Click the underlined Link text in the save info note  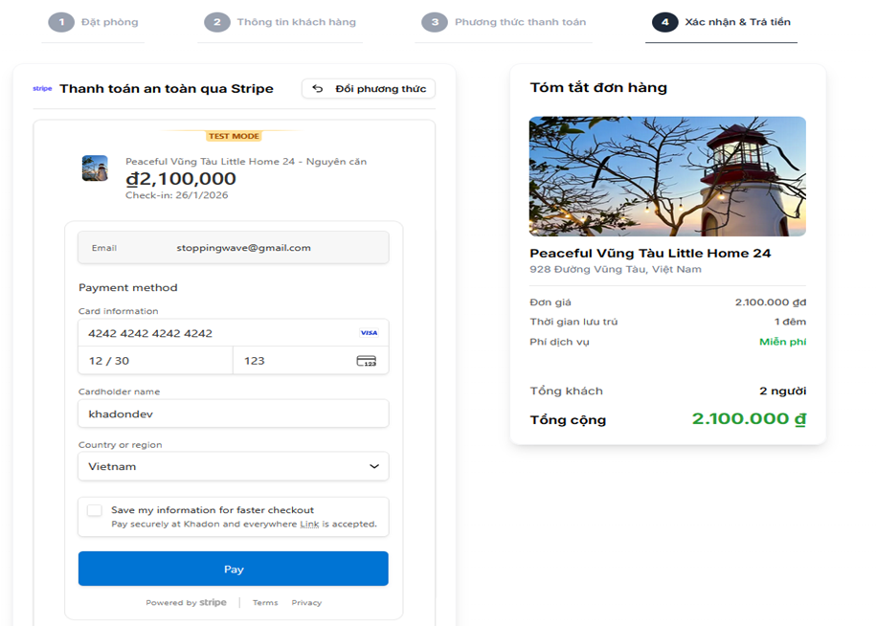point(309,525)
